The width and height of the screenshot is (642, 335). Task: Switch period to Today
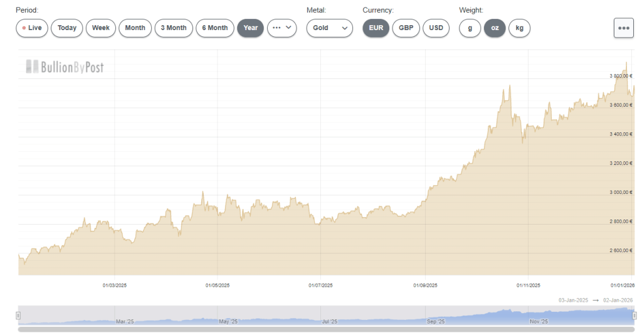[67, 28]
